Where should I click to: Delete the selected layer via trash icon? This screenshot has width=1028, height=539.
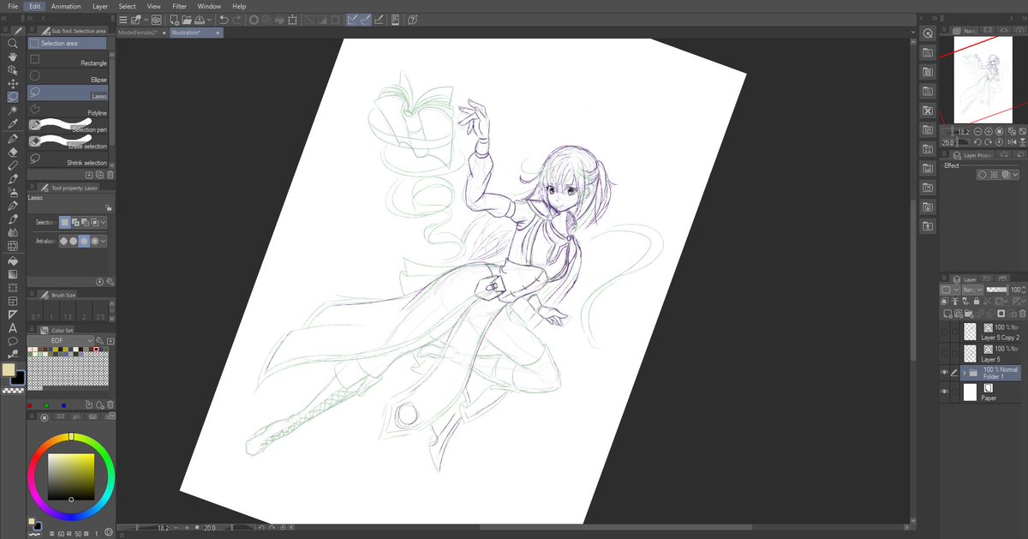1021,314
